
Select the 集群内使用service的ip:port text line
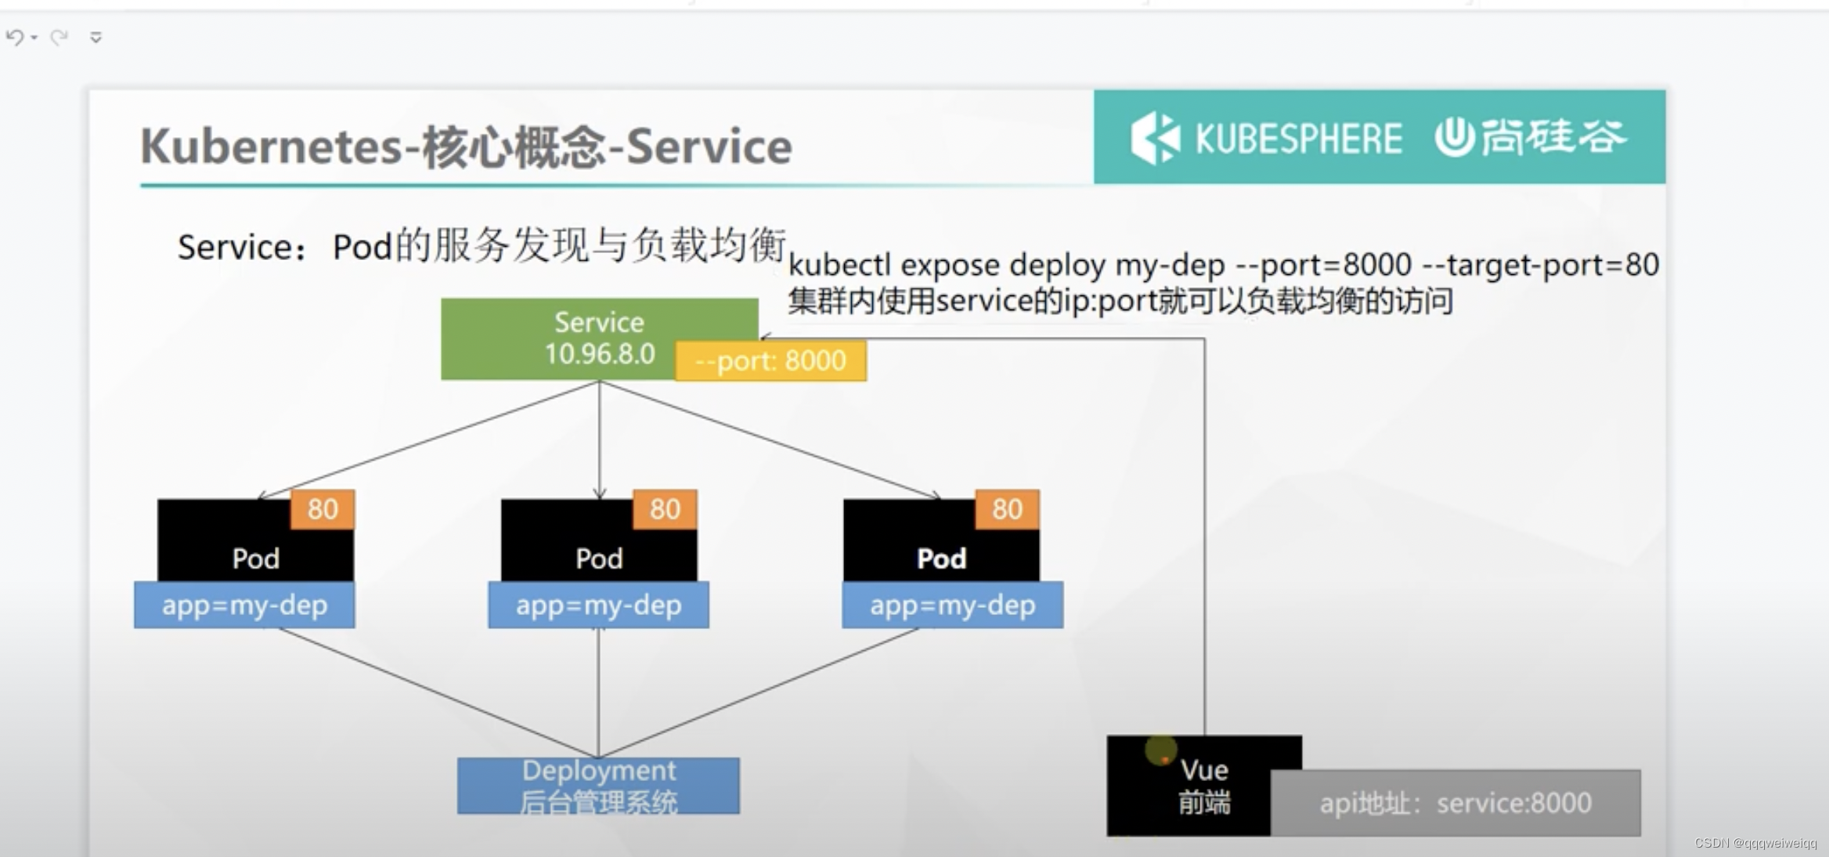[x=1120, y=301]
